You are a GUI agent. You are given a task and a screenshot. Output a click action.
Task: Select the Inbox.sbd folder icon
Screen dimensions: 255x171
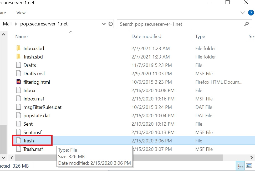19,48
